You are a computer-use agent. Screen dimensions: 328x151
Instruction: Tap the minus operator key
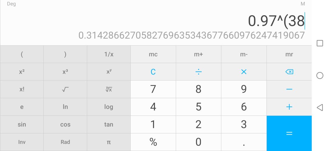point(289,89)
